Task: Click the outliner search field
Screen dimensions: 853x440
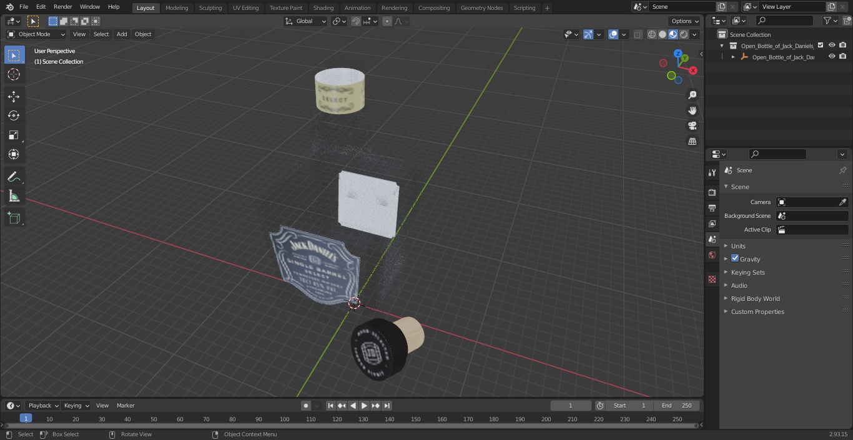Action: click(784, 21)
